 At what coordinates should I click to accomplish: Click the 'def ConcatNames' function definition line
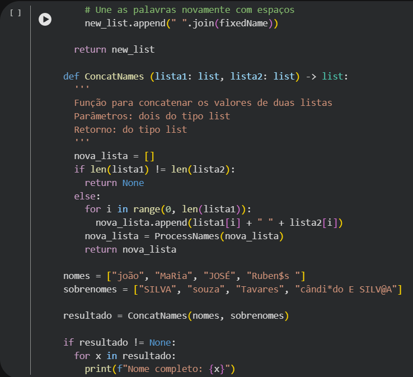coord(206,76)
